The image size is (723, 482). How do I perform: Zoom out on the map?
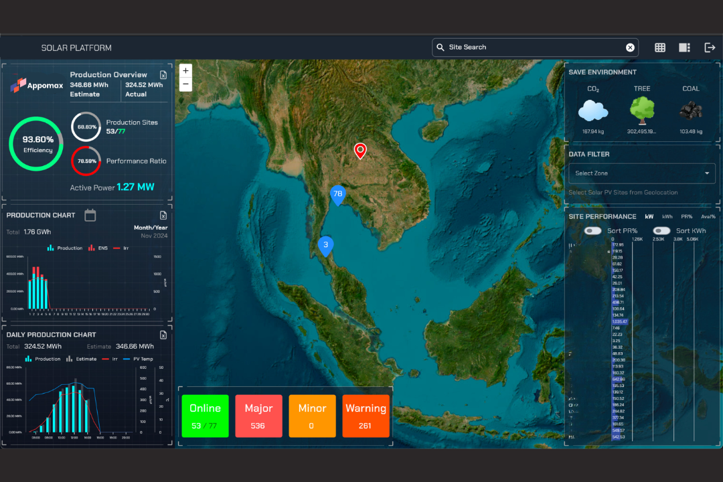pos(185,84)
